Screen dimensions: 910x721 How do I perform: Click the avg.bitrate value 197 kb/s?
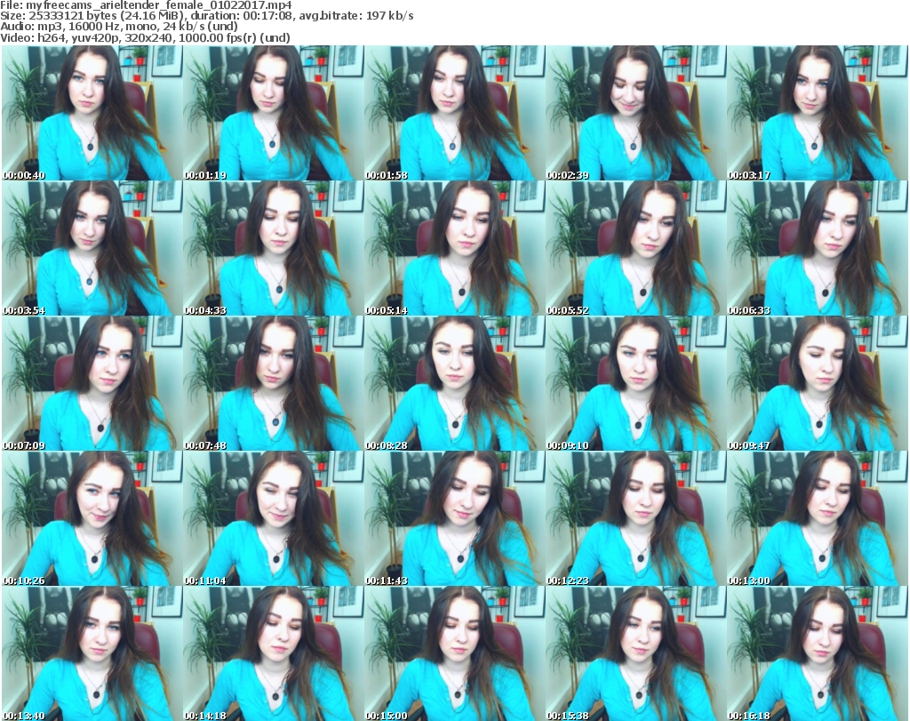click(389, 16)
